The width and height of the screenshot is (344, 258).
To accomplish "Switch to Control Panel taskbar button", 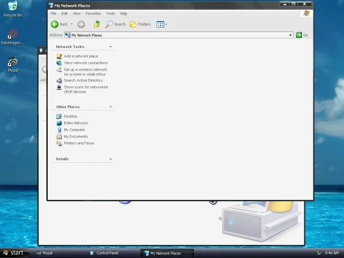I will [x=114, y=253].
